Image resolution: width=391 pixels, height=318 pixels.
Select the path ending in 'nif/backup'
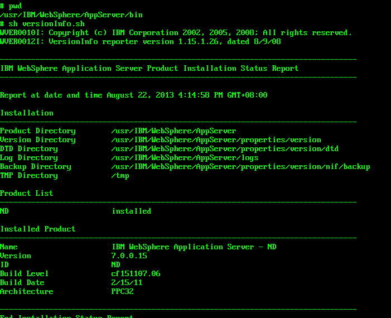coord(240,167)
